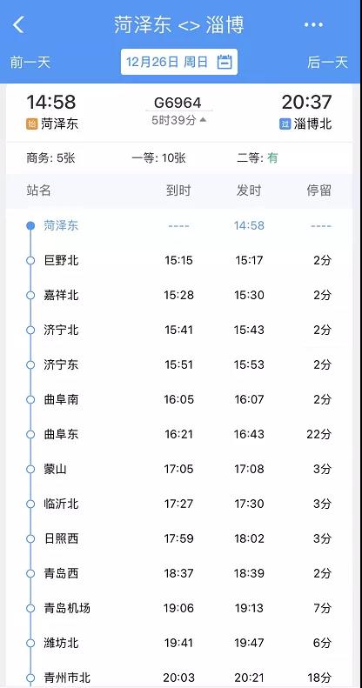The width and height of the screenshot is (362, 688).
Task: Open the calendar date picker icon
Action: point(225,62)
